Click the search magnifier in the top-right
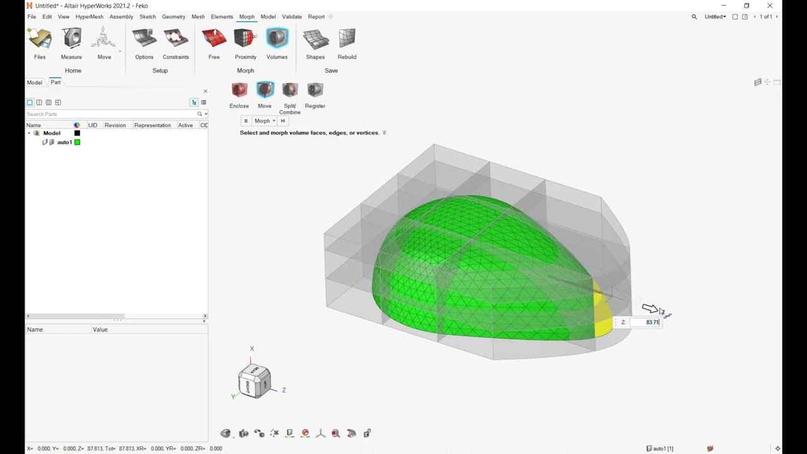Screen dimensions: 807x454 [694, 17]
